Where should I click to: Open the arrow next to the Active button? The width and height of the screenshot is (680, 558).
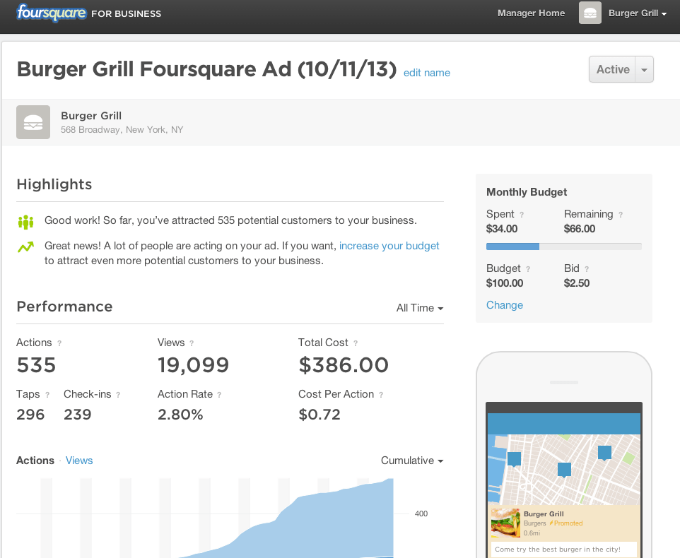coord(645,69)
